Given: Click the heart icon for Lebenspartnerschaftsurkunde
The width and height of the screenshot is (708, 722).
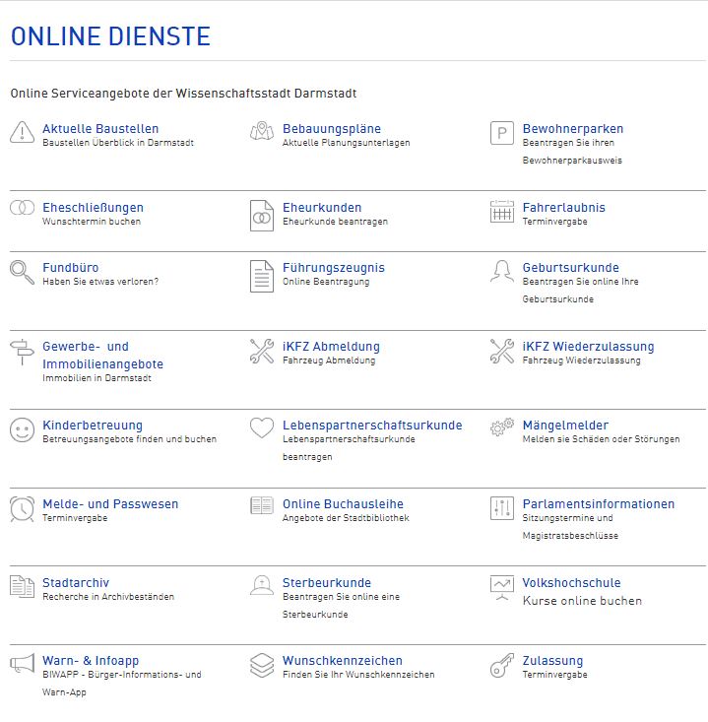Looking at the screenshot, I should pyautogui.click(x=261, y=428).
